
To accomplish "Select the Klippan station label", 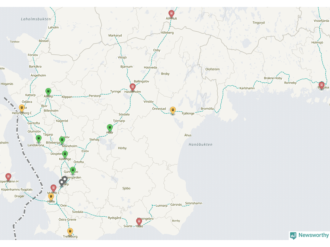I will (x=67, y=97).
